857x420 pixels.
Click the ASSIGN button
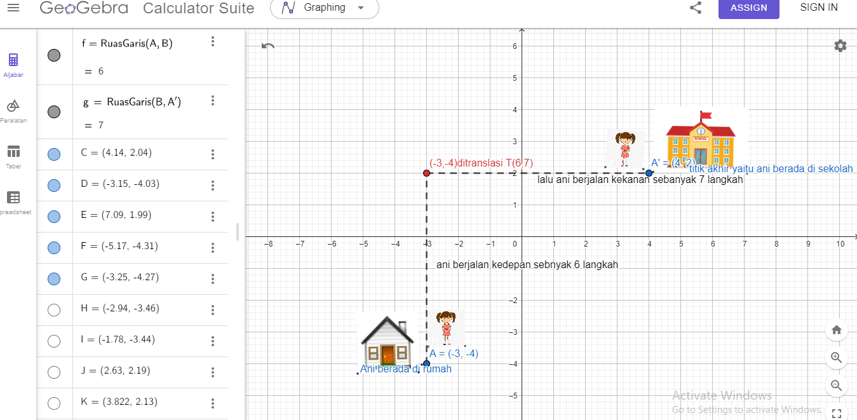(748, 8)
